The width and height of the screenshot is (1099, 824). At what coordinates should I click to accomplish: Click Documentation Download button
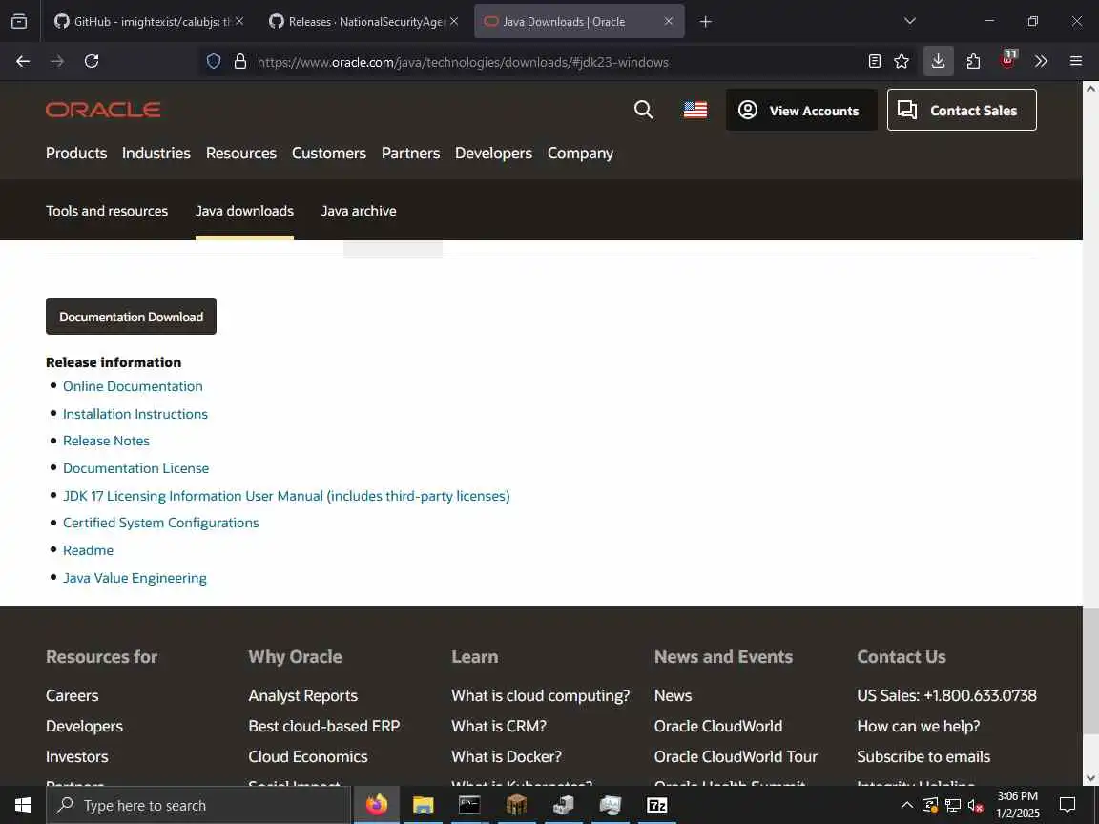point(131,317)
